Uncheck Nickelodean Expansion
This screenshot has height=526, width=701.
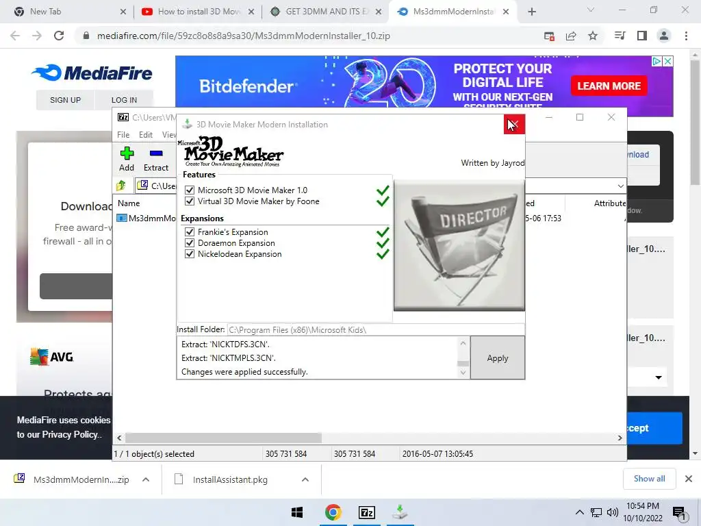coord(190,254)
